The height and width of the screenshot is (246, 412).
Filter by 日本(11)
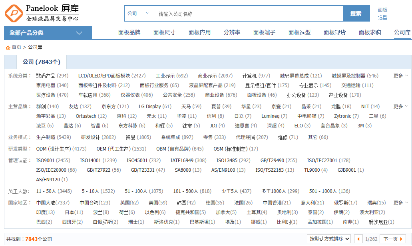[x=74, y=212]
